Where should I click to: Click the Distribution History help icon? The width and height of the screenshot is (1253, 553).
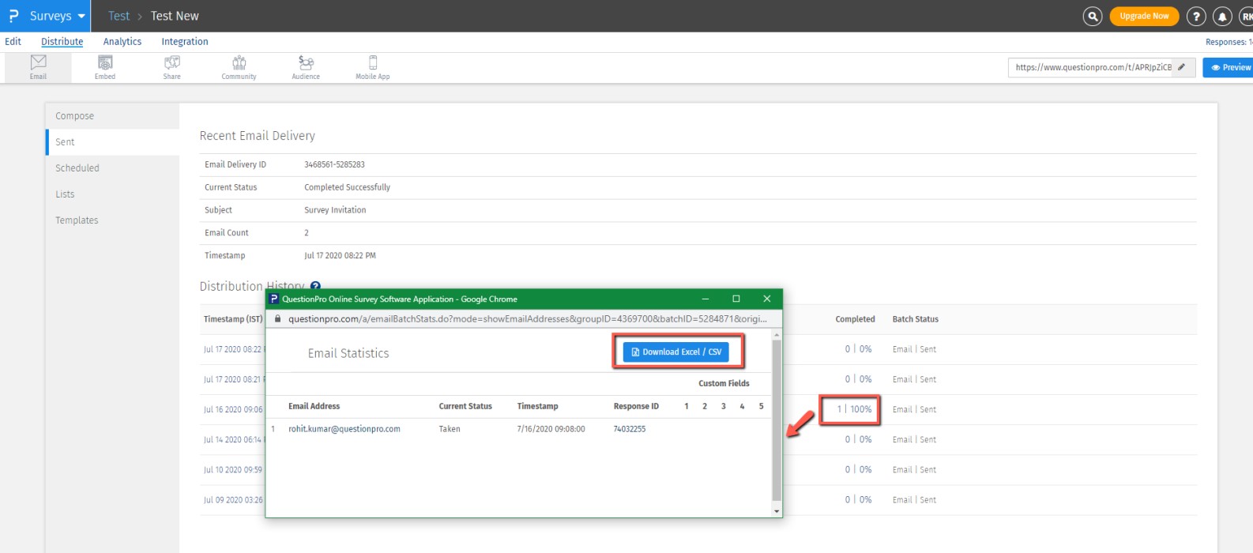pos(315,286)
